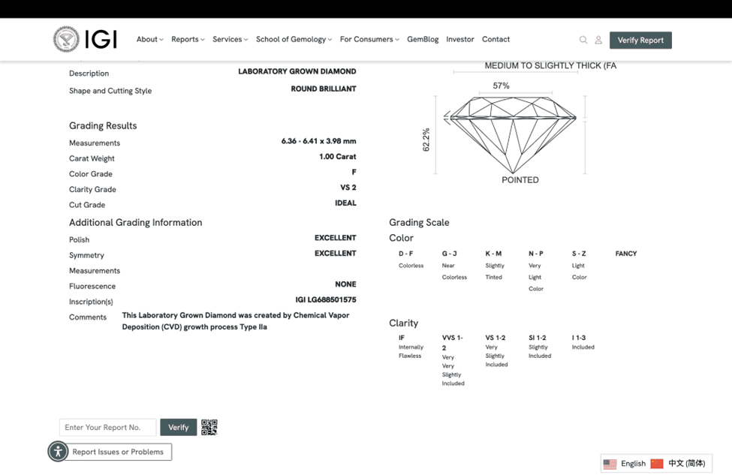The image size is (732, 475).
Task: Click the US flag icon
Action: pyautogui.click(x=610, y=464)
